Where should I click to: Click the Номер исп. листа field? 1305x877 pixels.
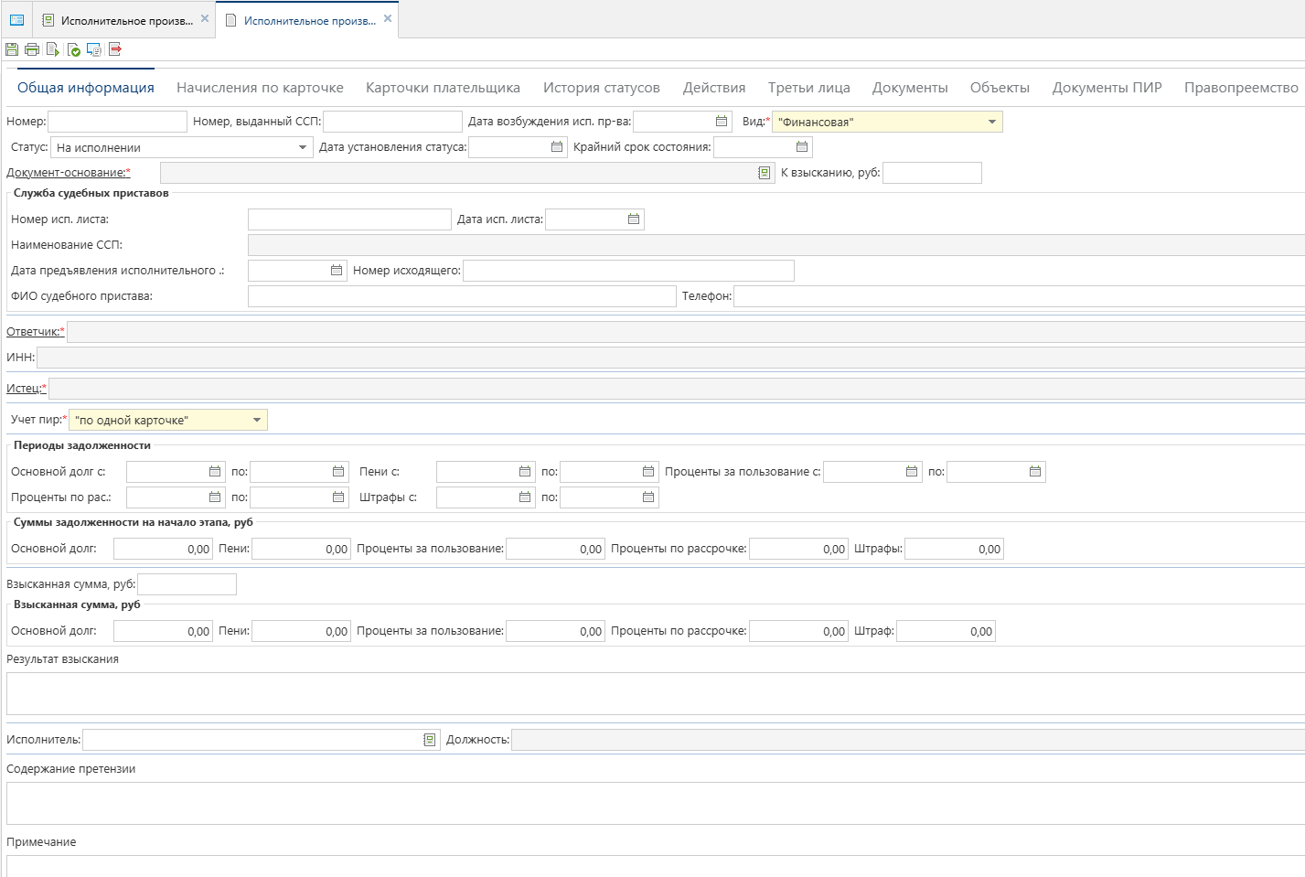(x=349, y=219)
